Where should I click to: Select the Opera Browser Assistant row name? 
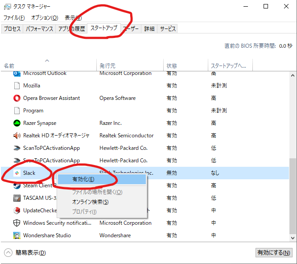point(52,98)
